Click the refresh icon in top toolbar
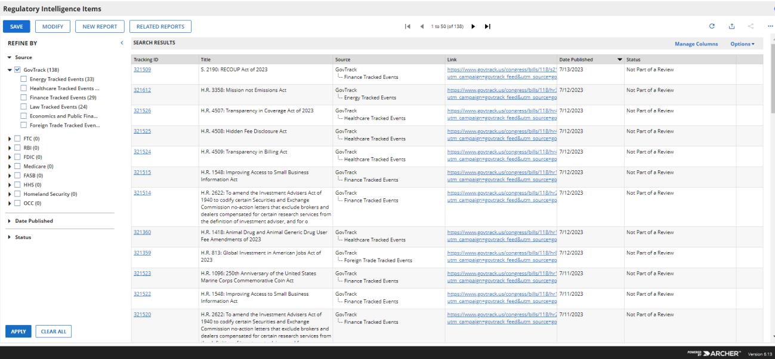 coord(712,26)
